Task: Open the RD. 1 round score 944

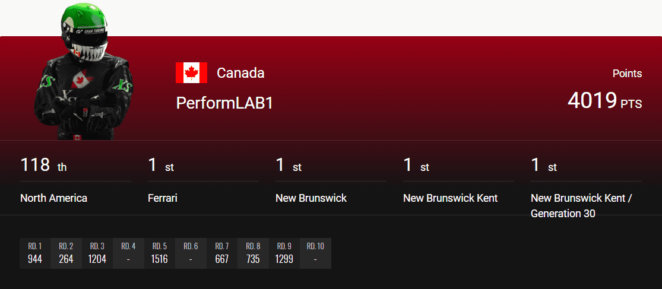Action: tap(35, 253)
